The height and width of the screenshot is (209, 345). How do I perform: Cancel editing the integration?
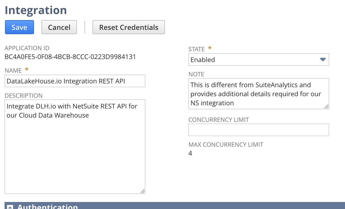(x=59, y=27)
